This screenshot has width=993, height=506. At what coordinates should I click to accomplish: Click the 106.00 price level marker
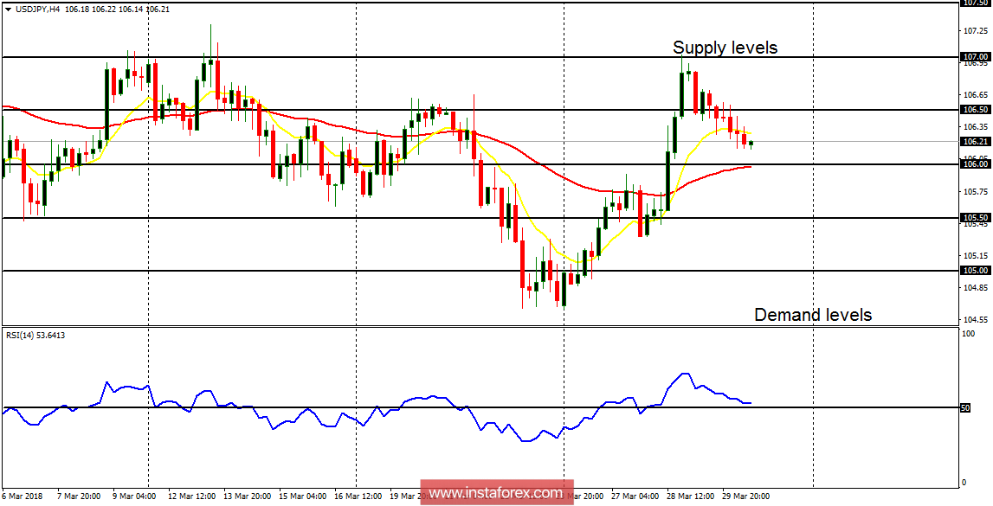977,163
